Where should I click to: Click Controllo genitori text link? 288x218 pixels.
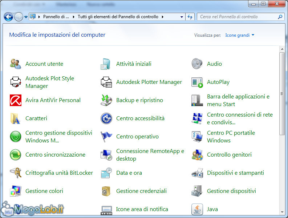coord(229,155)
